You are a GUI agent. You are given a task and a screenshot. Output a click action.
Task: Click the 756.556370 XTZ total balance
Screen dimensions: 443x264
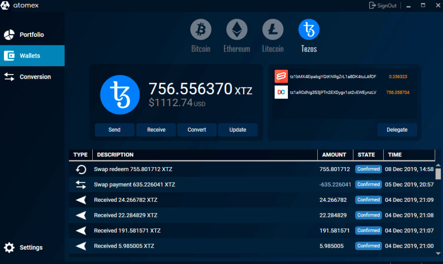pos(200,89)
